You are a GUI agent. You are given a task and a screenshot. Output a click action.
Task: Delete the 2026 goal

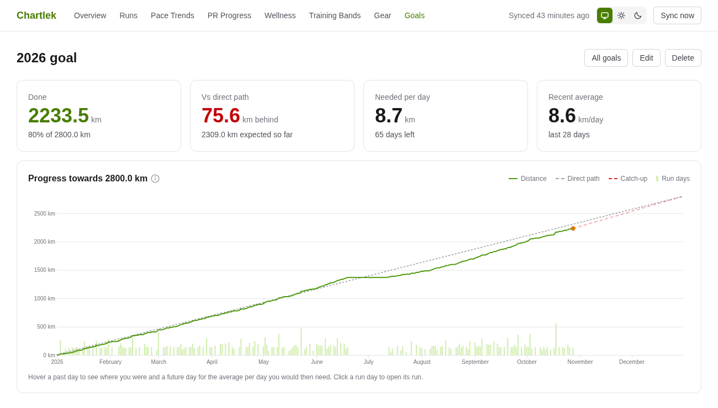coord(683,58)
